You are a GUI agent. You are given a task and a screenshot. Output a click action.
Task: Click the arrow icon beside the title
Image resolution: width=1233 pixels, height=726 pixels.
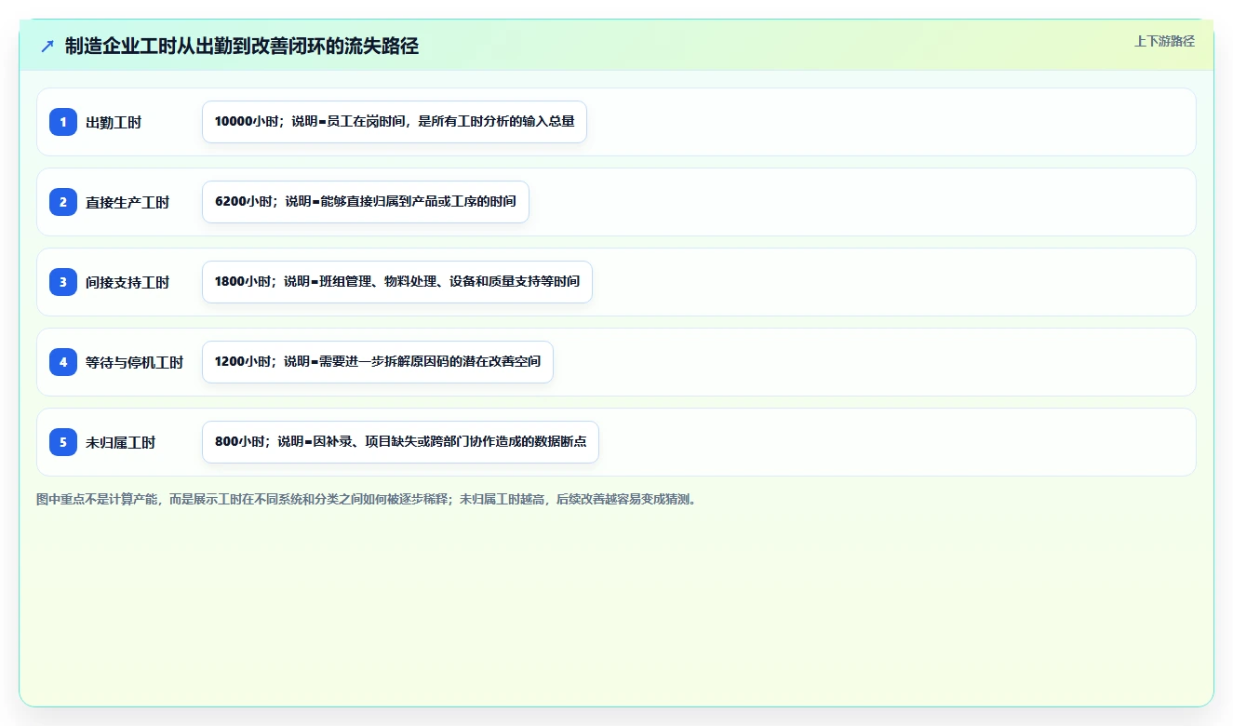click(47, 46)
